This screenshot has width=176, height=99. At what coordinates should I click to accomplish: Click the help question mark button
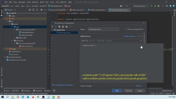point(54,91)
